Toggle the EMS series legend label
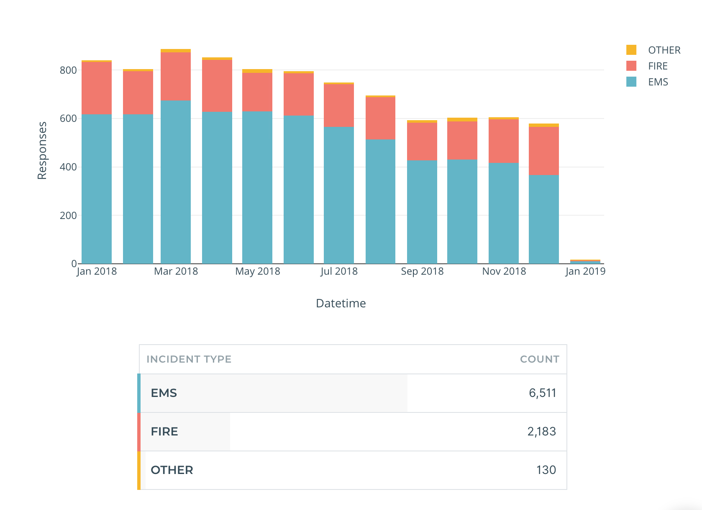The width and height of the screenshot is (702, 510). pyautogui.click(x=658, y=82)
